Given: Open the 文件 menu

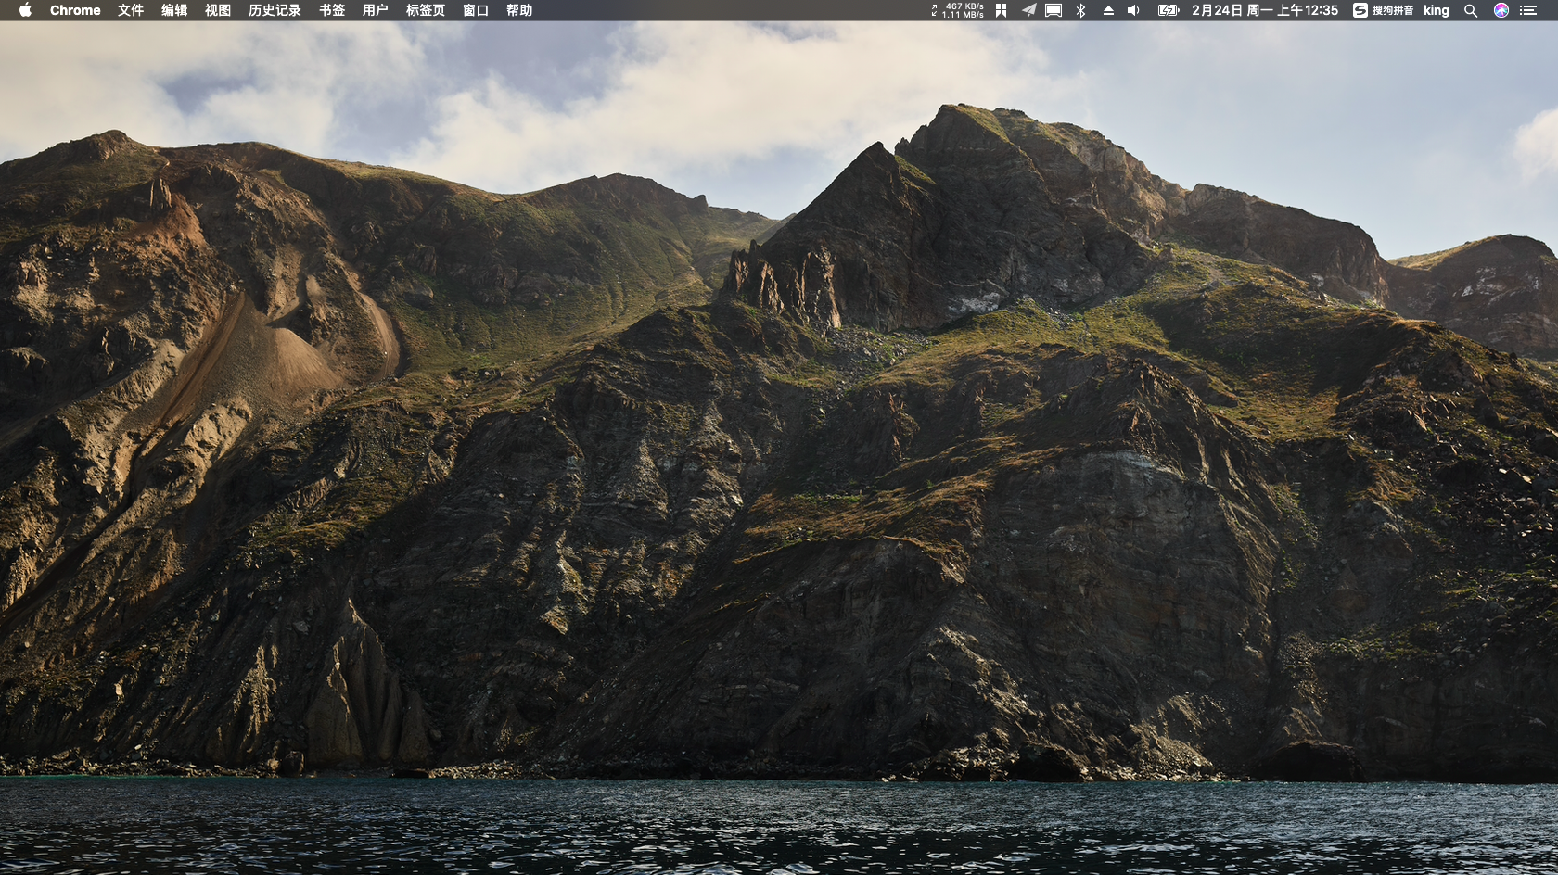Looking at the screenshot, I should 131,10.
